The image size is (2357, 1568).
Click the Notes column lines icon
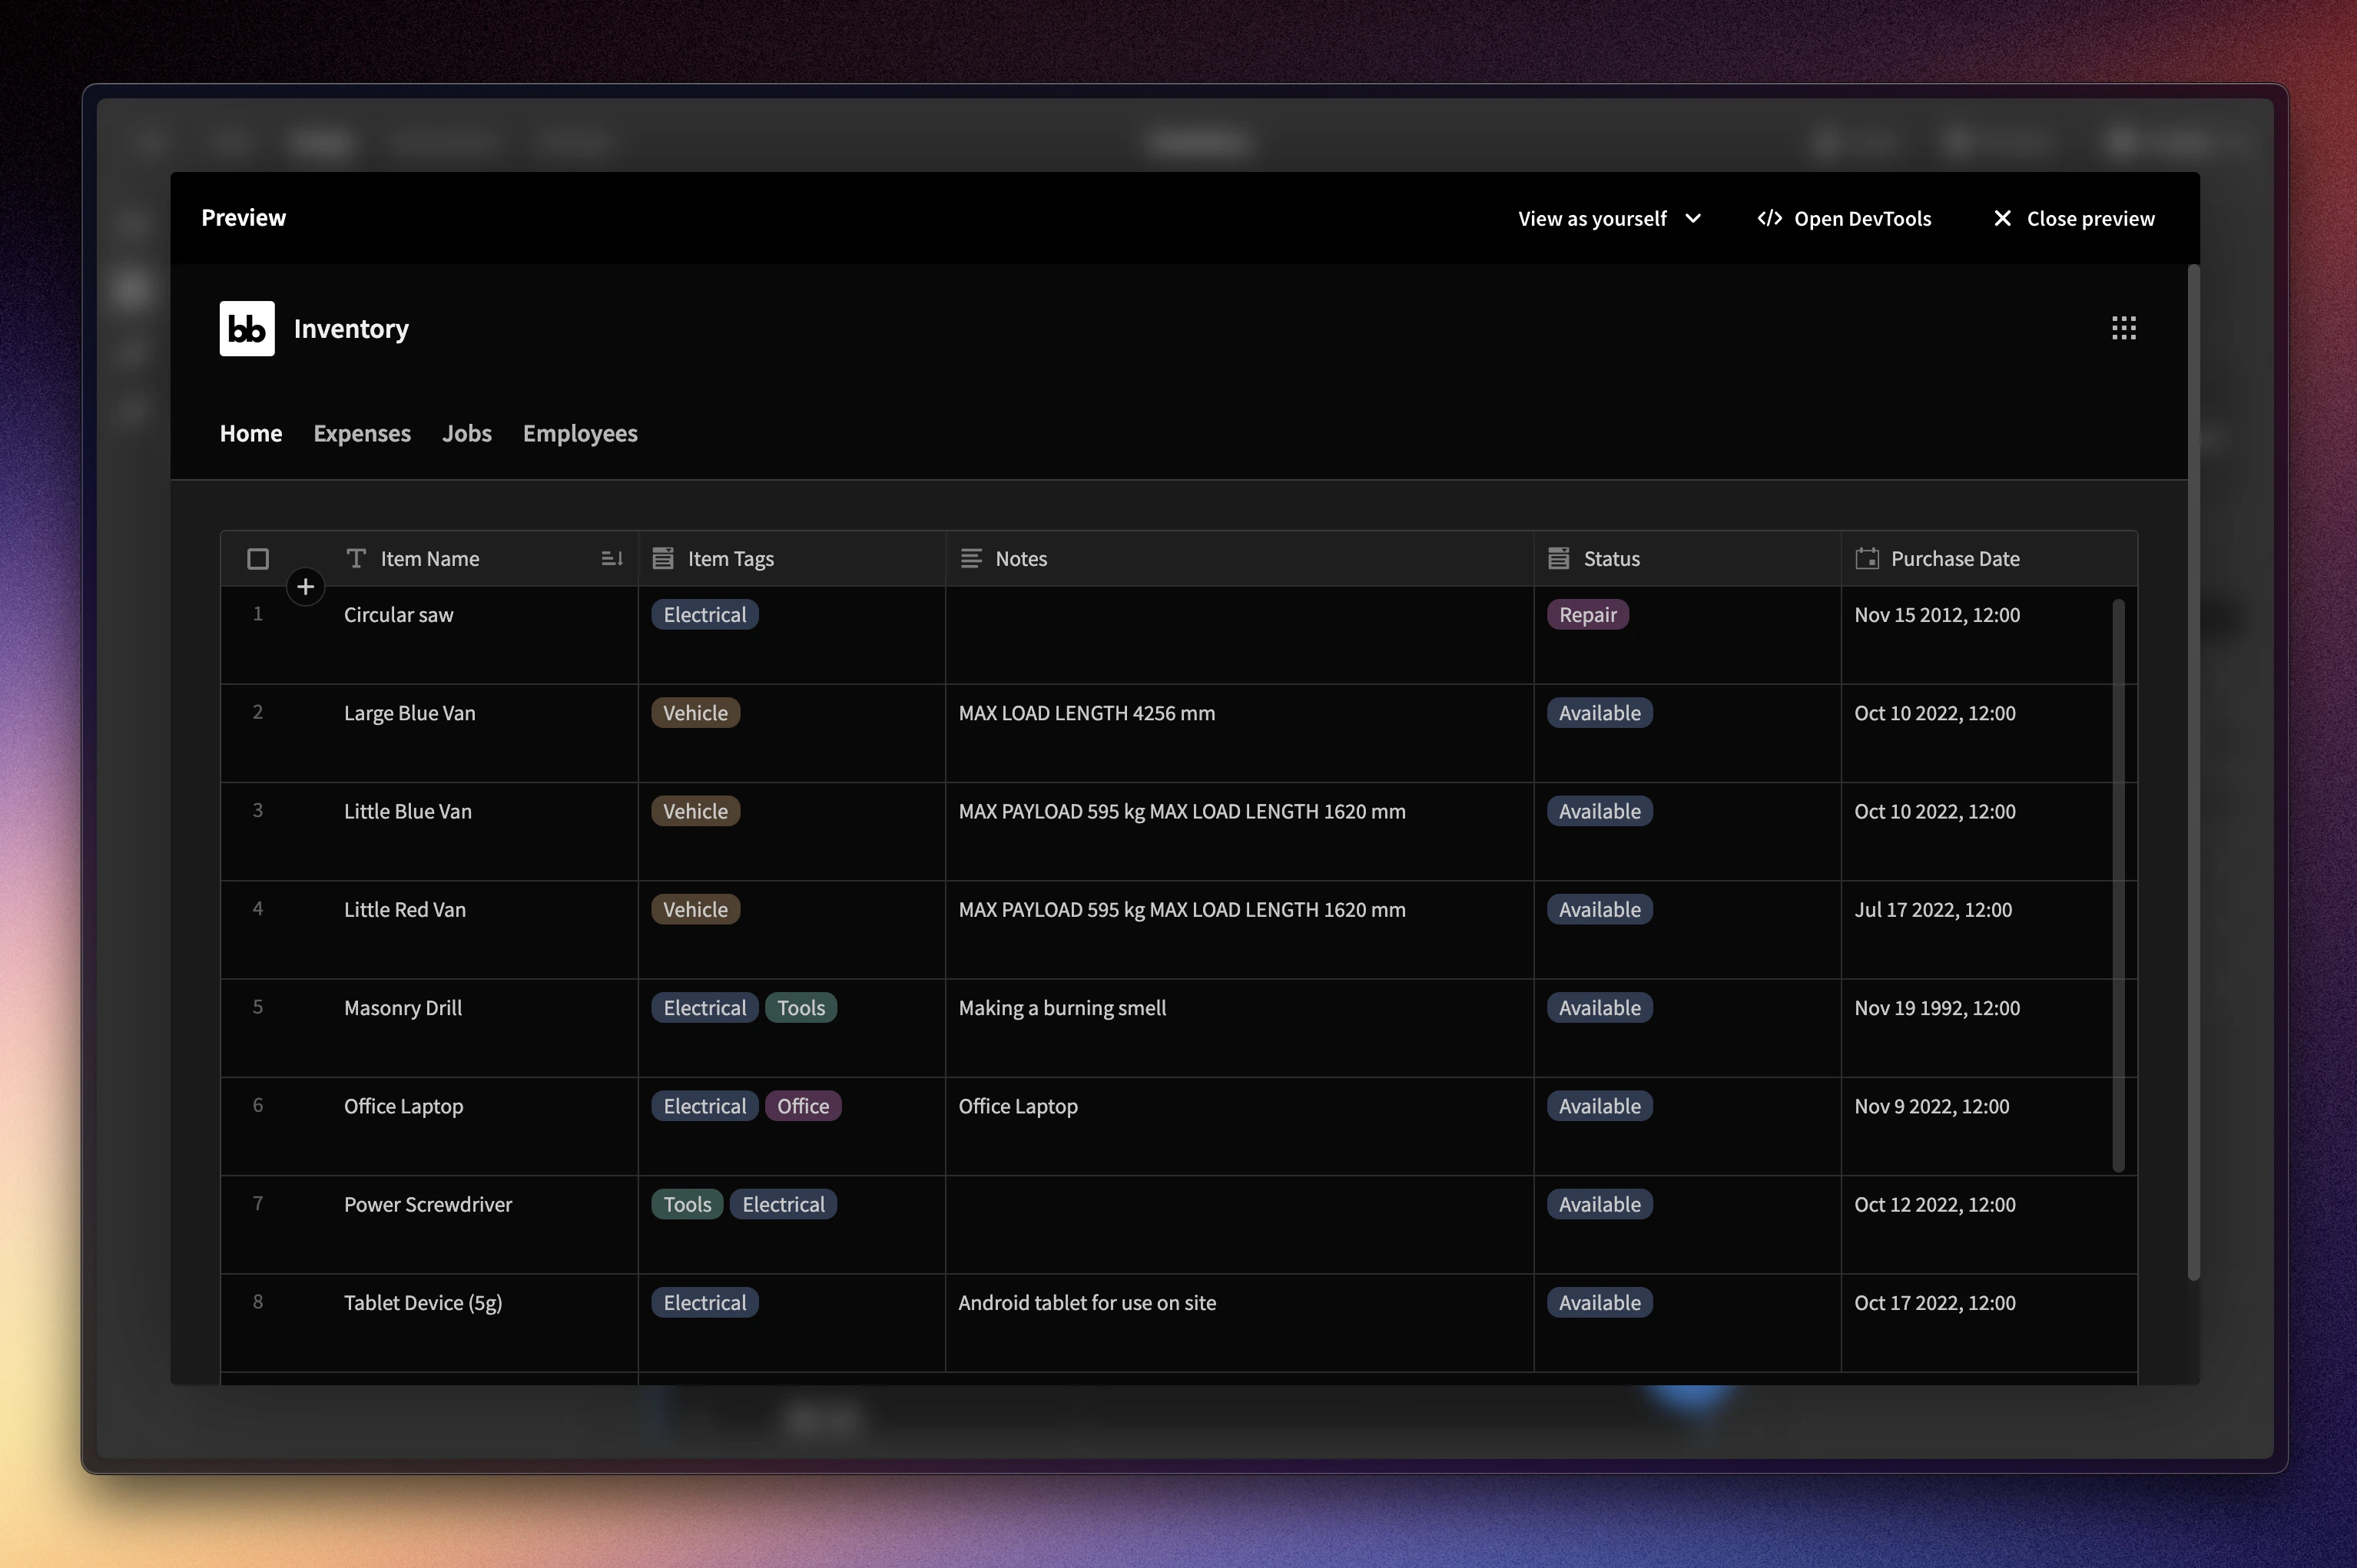[970, 558]
